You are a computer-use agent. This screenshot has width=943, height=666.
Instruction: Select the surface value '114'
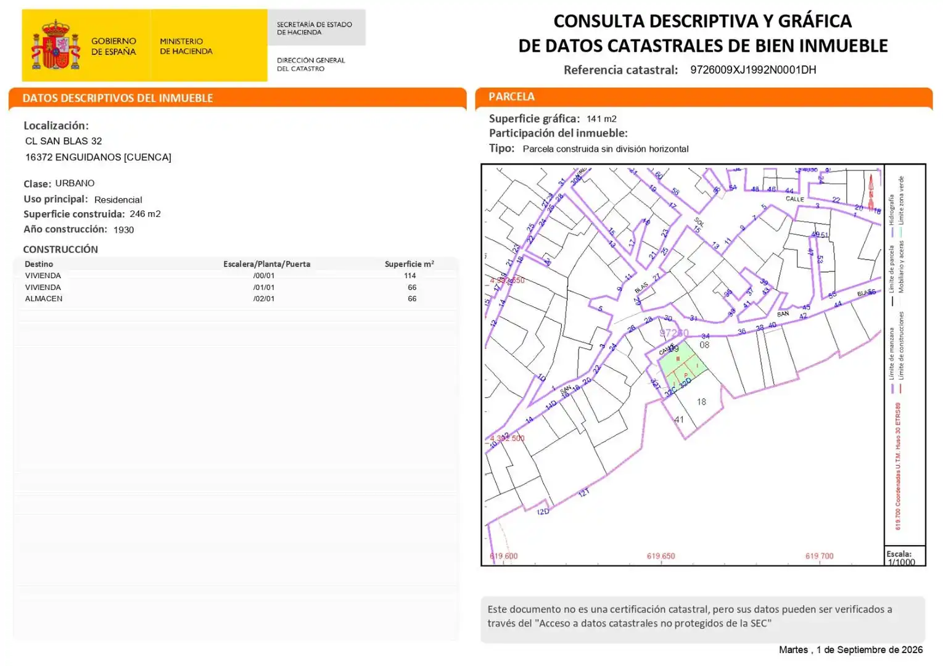(410, 276)
